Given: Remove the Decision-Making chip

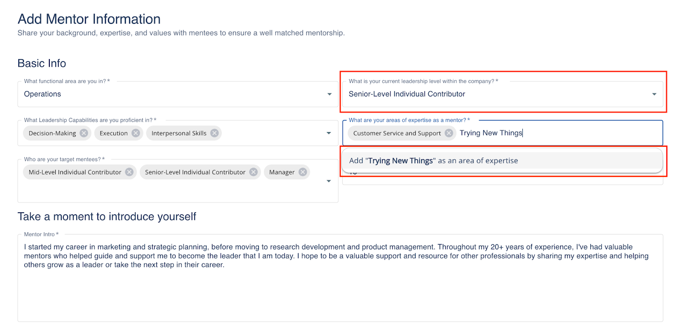Looking at the screenshot, I should 84,133.
